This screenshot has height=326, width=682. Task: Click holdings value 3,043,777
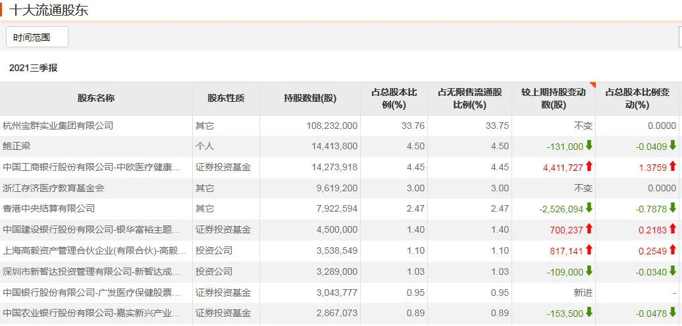[x=337, y=292]
